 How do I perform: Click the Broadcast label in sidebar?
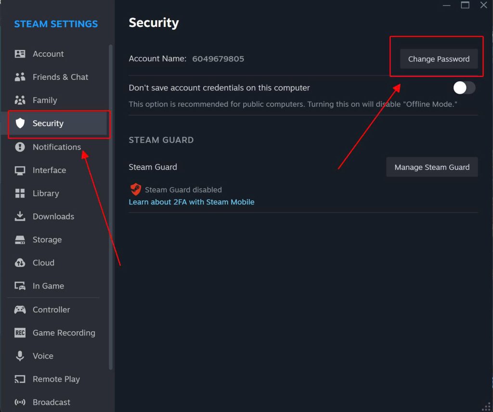(x=52, y=402)
